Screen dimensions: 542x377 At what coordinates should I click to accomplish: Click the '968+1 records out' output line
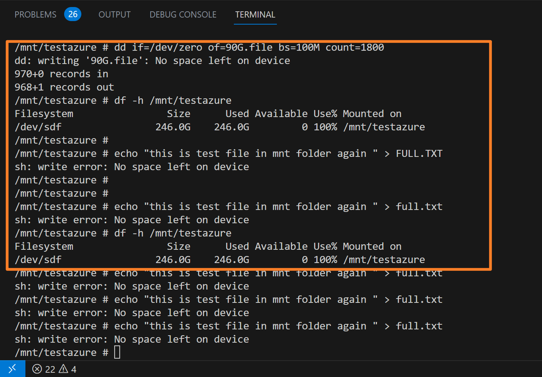(x=64, y=87)
